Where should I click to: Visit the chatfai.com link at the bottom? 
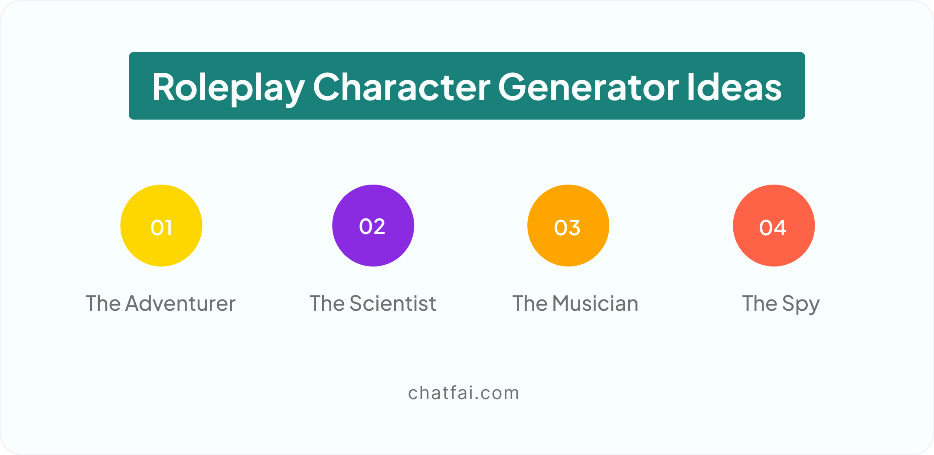(x=464, y=393)
